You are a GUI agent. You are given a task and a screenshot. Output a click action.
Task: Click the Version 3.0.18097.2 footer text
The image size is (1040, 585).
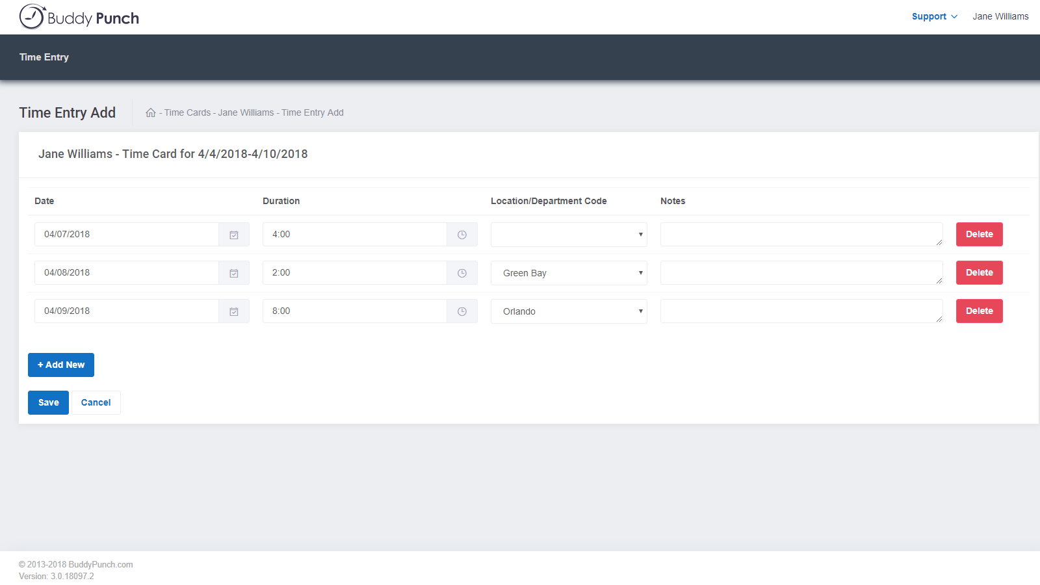(x=57, y=576)
